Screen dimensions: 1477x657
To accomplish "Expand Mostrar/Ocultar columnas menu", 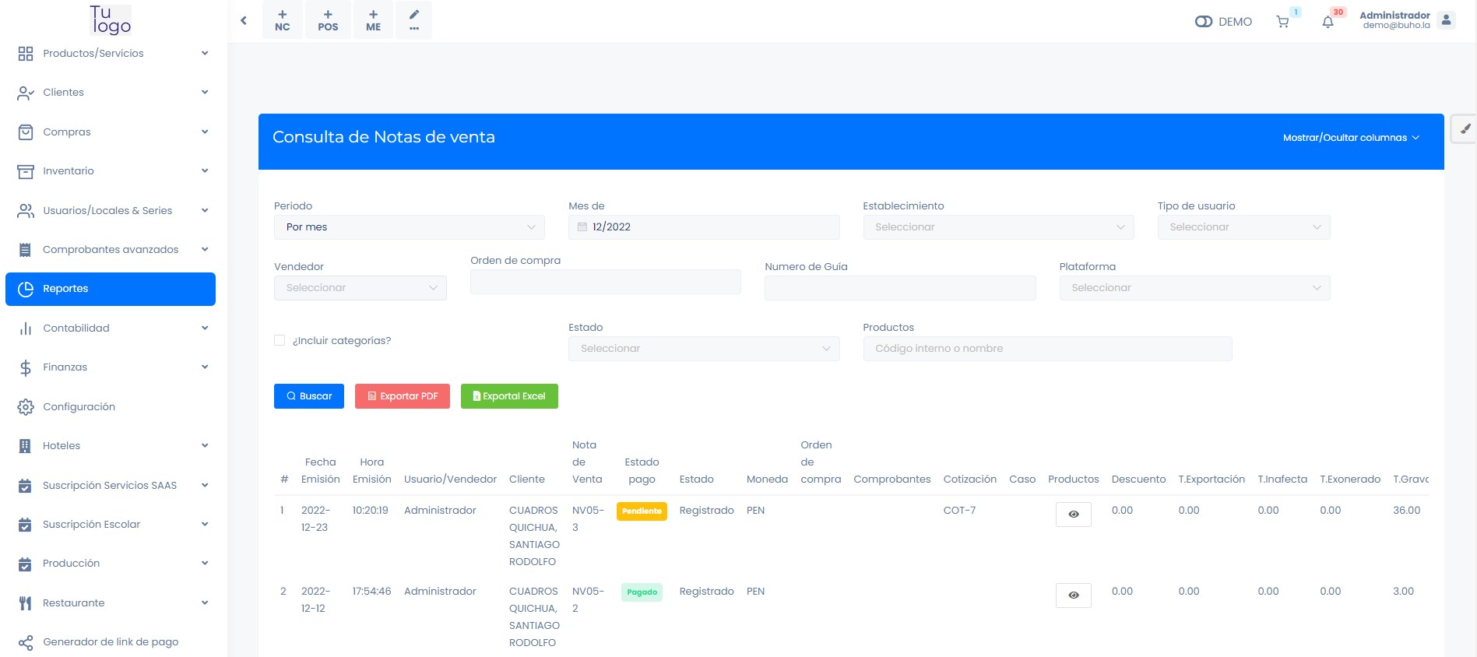I will click(x=1351, y=138).
